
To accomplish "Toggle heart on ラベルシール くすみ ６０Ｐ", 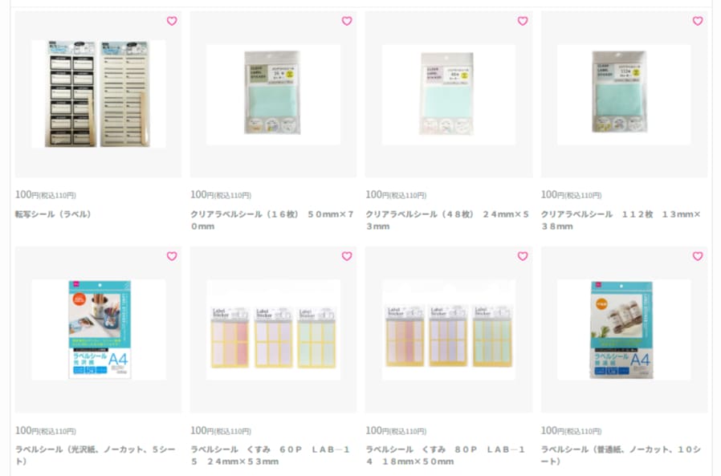I will click(x=347, y=256).
